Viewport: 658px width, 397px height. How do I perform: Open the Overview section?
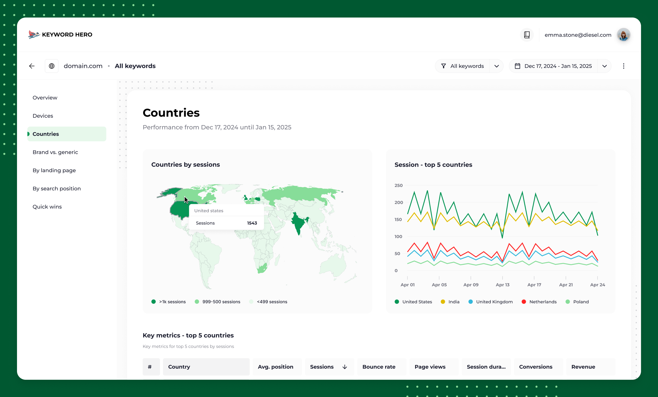coord(45,98)
